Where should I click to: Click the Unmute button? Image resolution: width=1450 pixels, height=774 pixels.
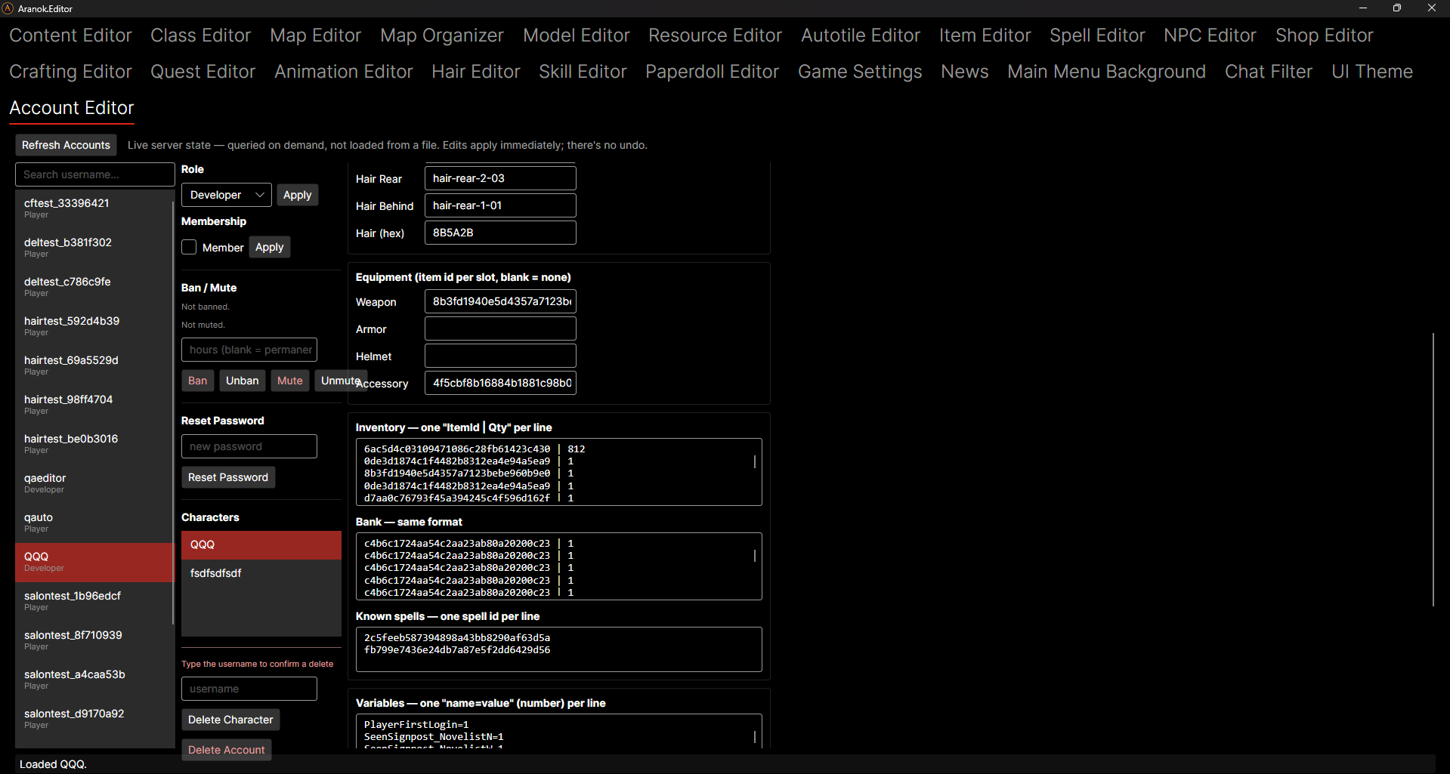coord(341,381)
